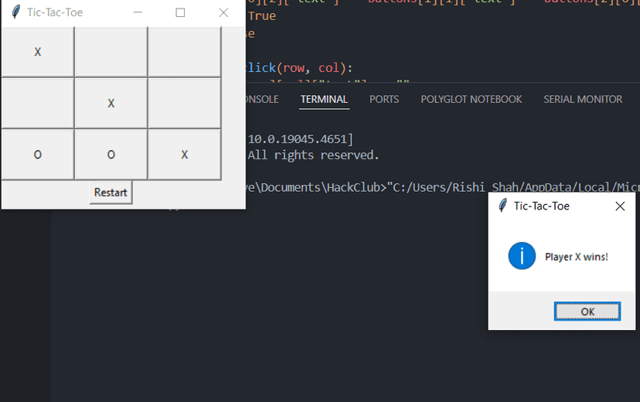The image size is (640, 402).
Task: Minimize the Tic-Tac-Toe game window
Action: coord(138,12)
